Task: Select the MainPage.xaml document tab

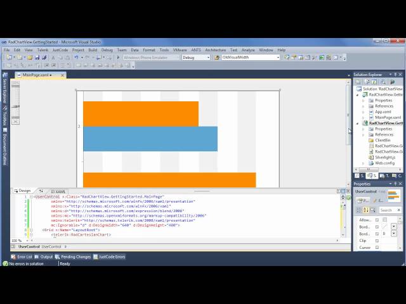Action: [x=36, y=75]
